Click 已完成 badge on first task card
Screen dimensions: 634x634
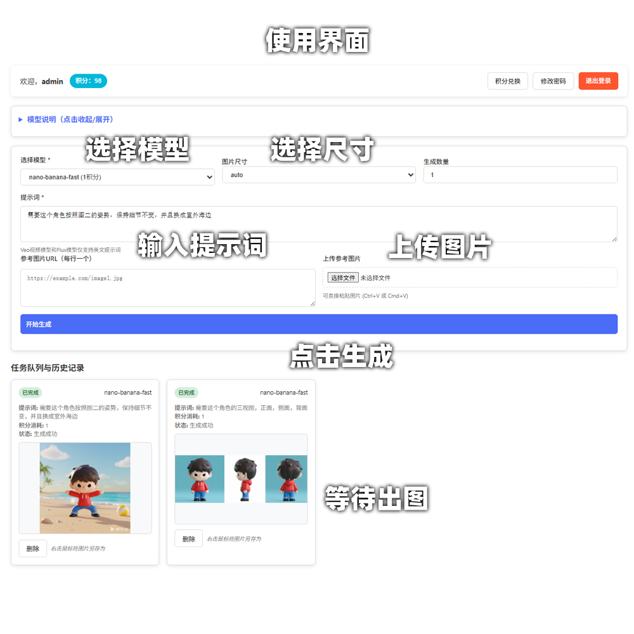(x=30, y=392)
